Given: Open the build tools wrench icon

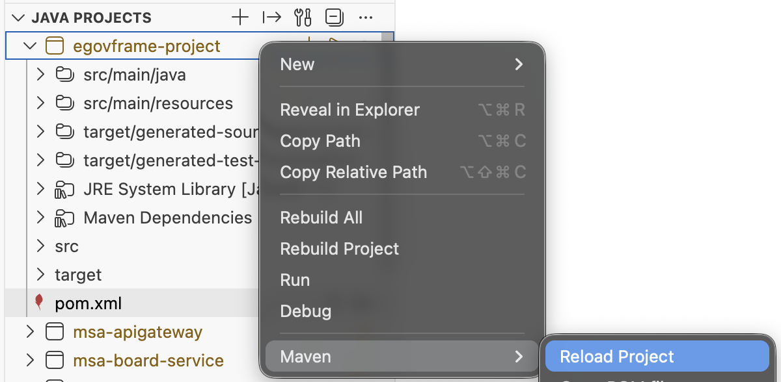Looking at the screenshot, I should [x=303, y=18].
